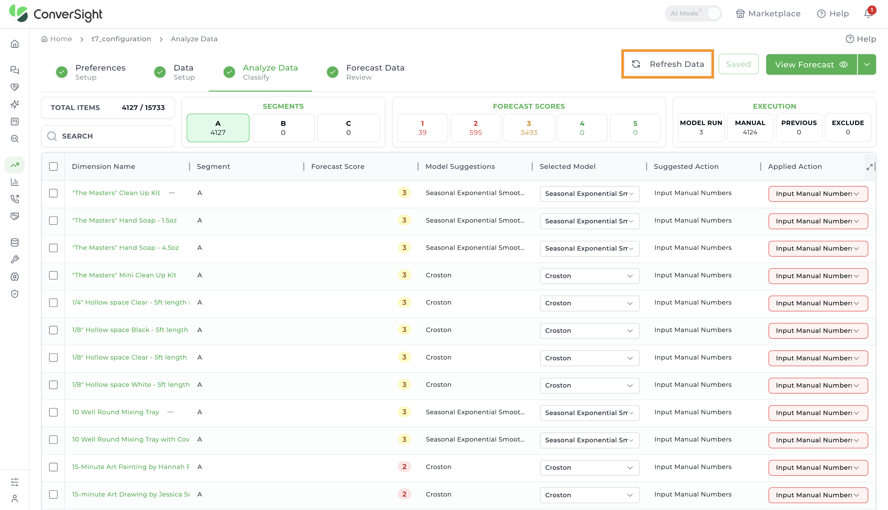
Task: Check the select-all checkbox in table header
Action: click(x=53, y=166)
